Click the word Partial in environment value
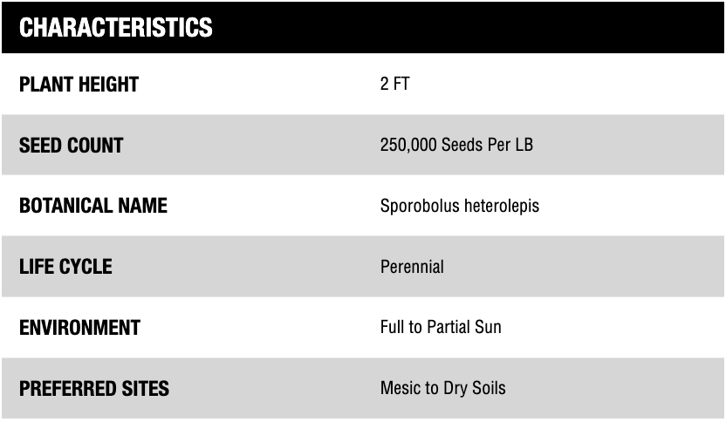Viewport: 726px width, 422px height. click(448, 328)
